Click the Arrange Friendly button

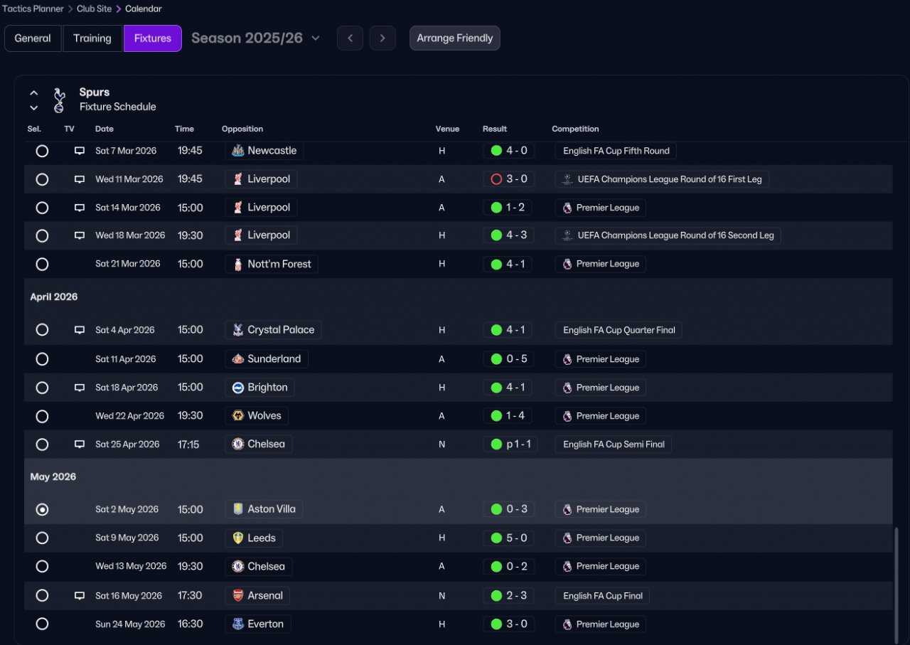click(x=455, y=38)
